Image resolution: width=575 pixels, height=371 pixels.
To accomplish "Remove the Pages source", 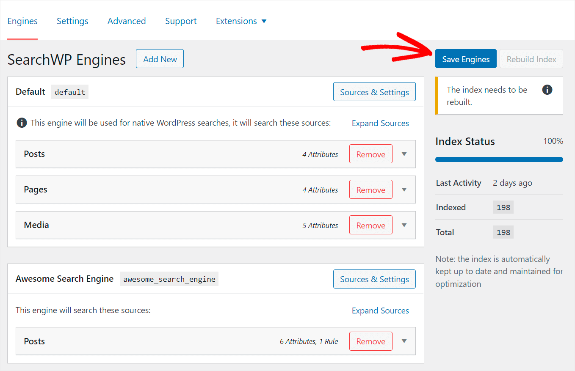I will click(x=371, y=190).
